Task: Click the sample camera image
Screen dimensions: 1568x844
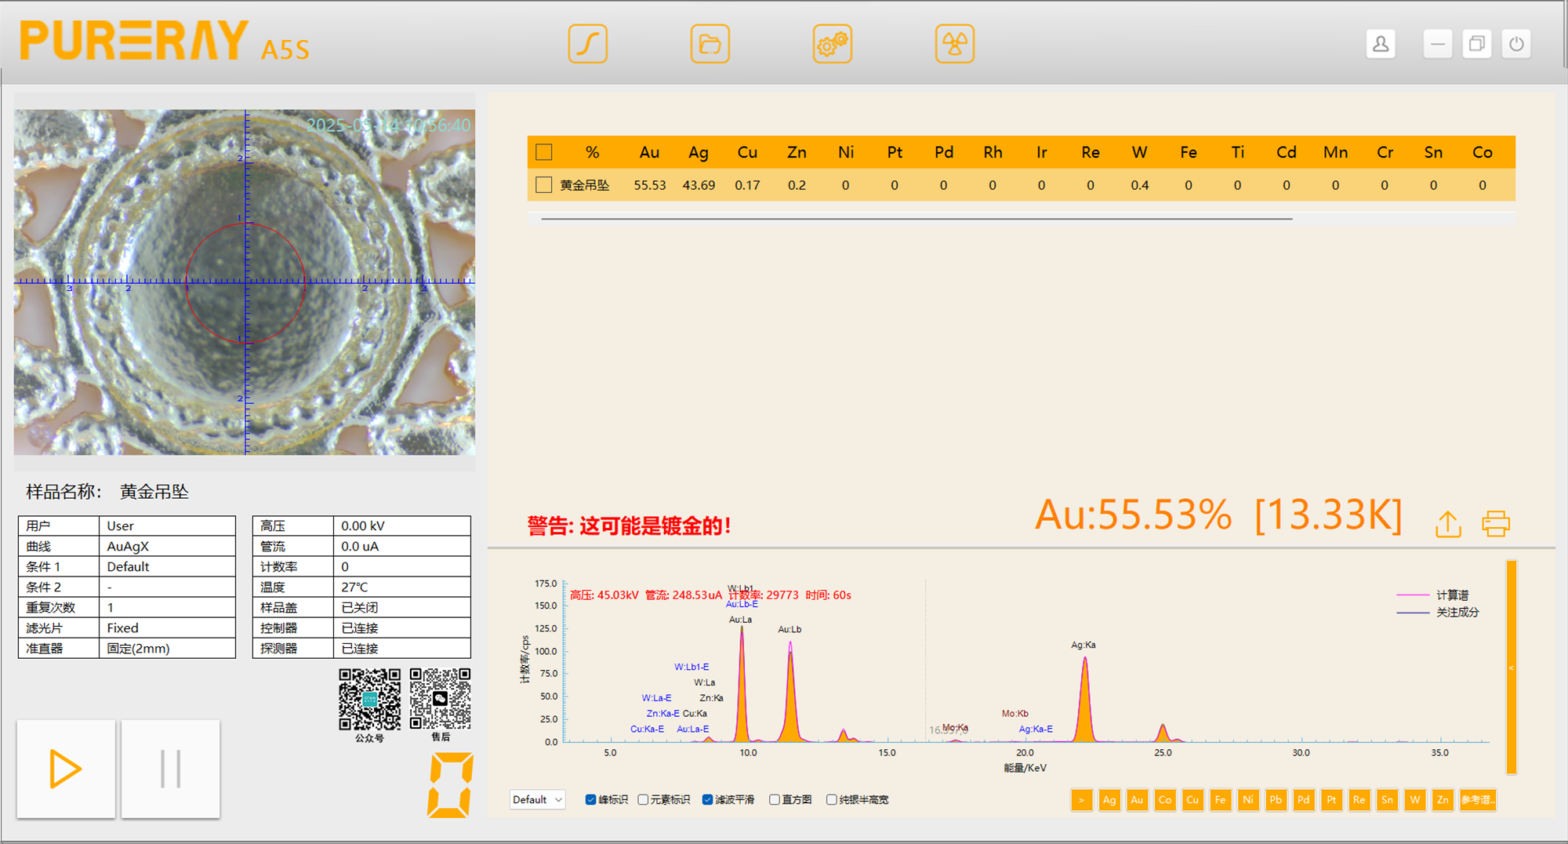Action: pyautogui.click(x=245, y=282)
